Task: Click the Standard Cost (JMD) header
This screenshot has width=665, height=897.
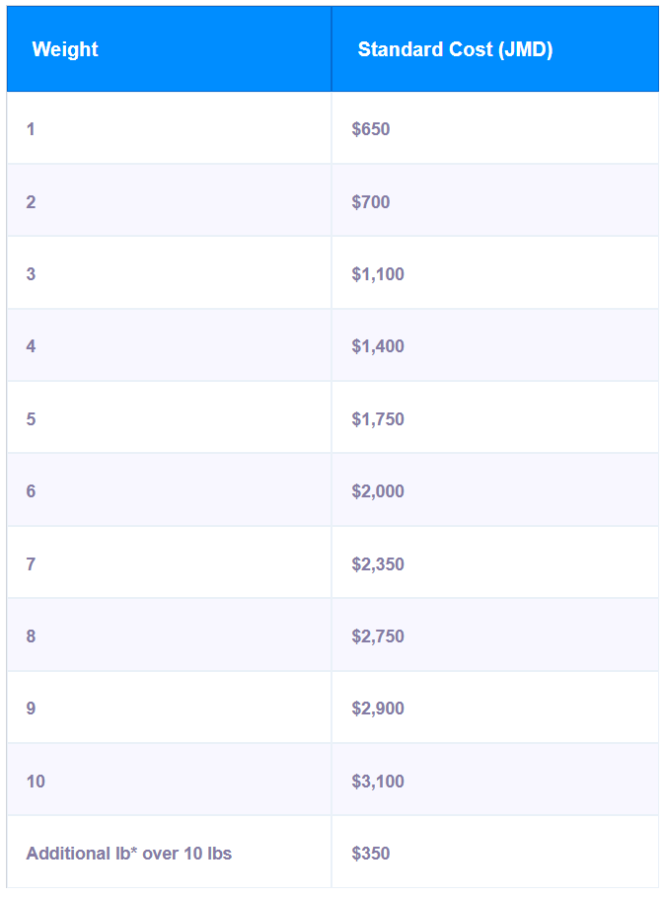Action: (455, 49)
